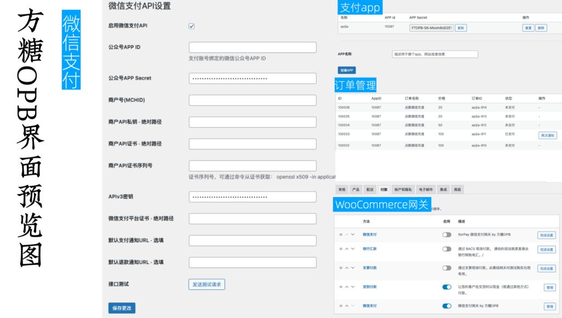This screenshot has width=562, height=318.
Task: Move the 银行汇款 payment method down
Action: click(x=352, y=249)
